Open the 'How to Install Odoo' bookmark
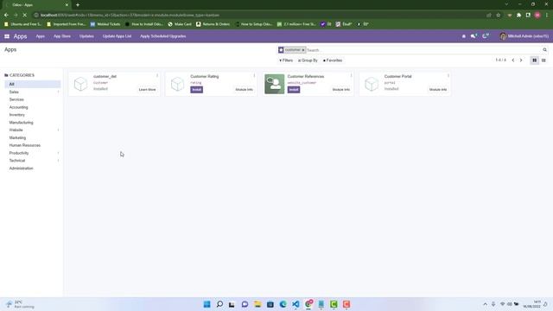Viewport: 553px width, 311px height. click(x=144, y=24)
